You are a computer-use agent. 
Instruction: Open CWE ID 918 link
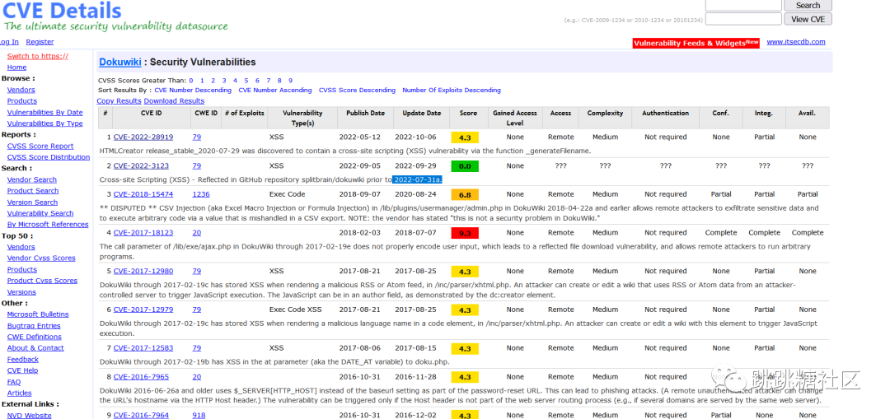pyautogui.click(x=199, y=416)
